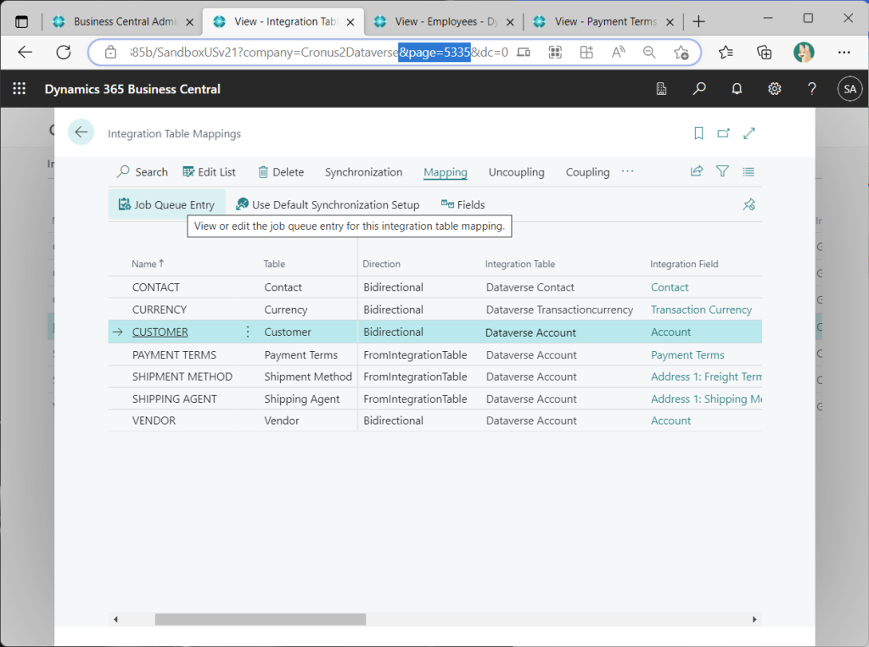Open browser Settings and more menu

[x=844, y=52]
